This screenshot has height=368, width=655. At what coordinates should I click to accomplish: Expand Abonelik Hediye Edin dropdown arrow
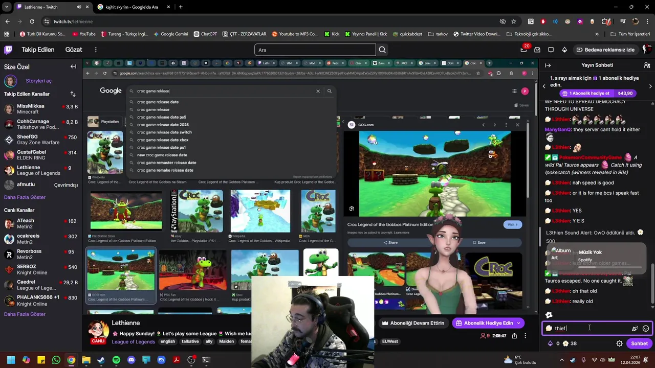pyautogui.click(x=518, y=323)
